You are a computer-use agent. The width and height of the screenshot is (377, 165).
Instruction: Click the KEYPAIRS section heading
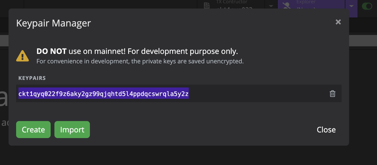32,78
